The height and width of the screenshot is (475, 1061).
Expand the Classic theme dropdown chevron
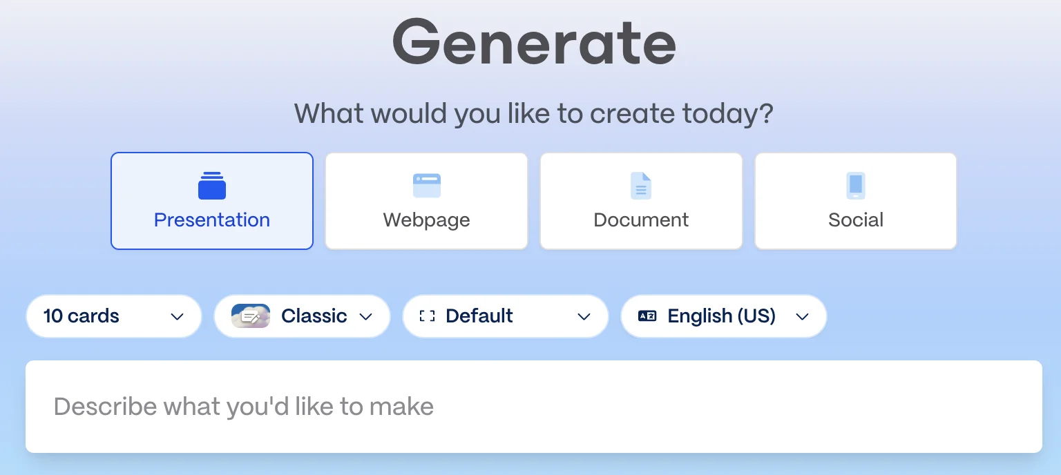pyautogui.click(x=366, y=317)
